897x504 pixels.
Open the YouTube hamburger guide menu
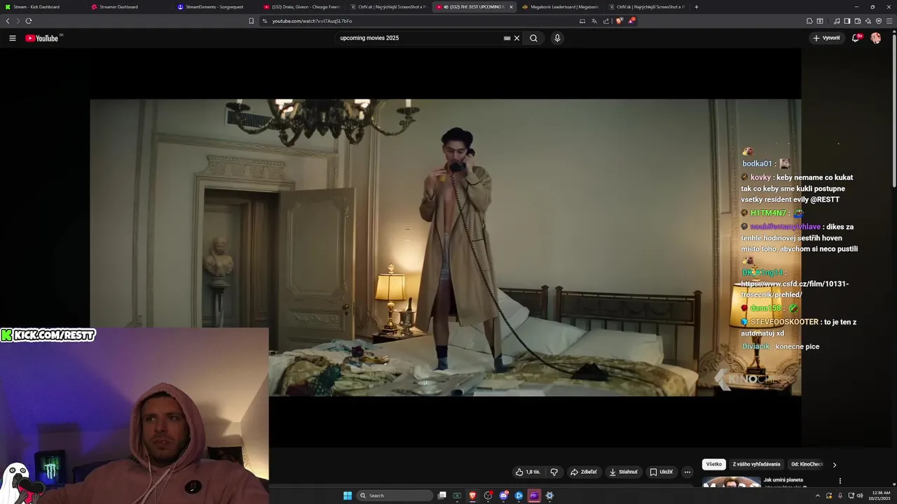pos(13,38)
